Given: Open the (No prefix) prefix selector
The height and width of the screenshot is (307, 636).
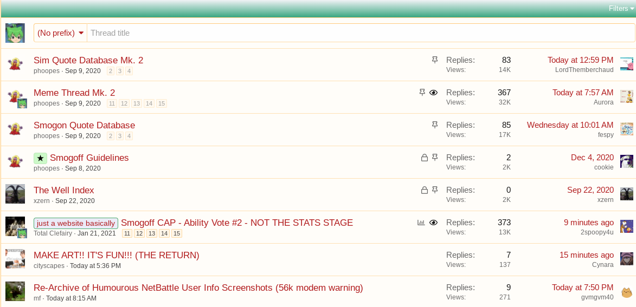Looking at the screenshot, I should (60, 33).
